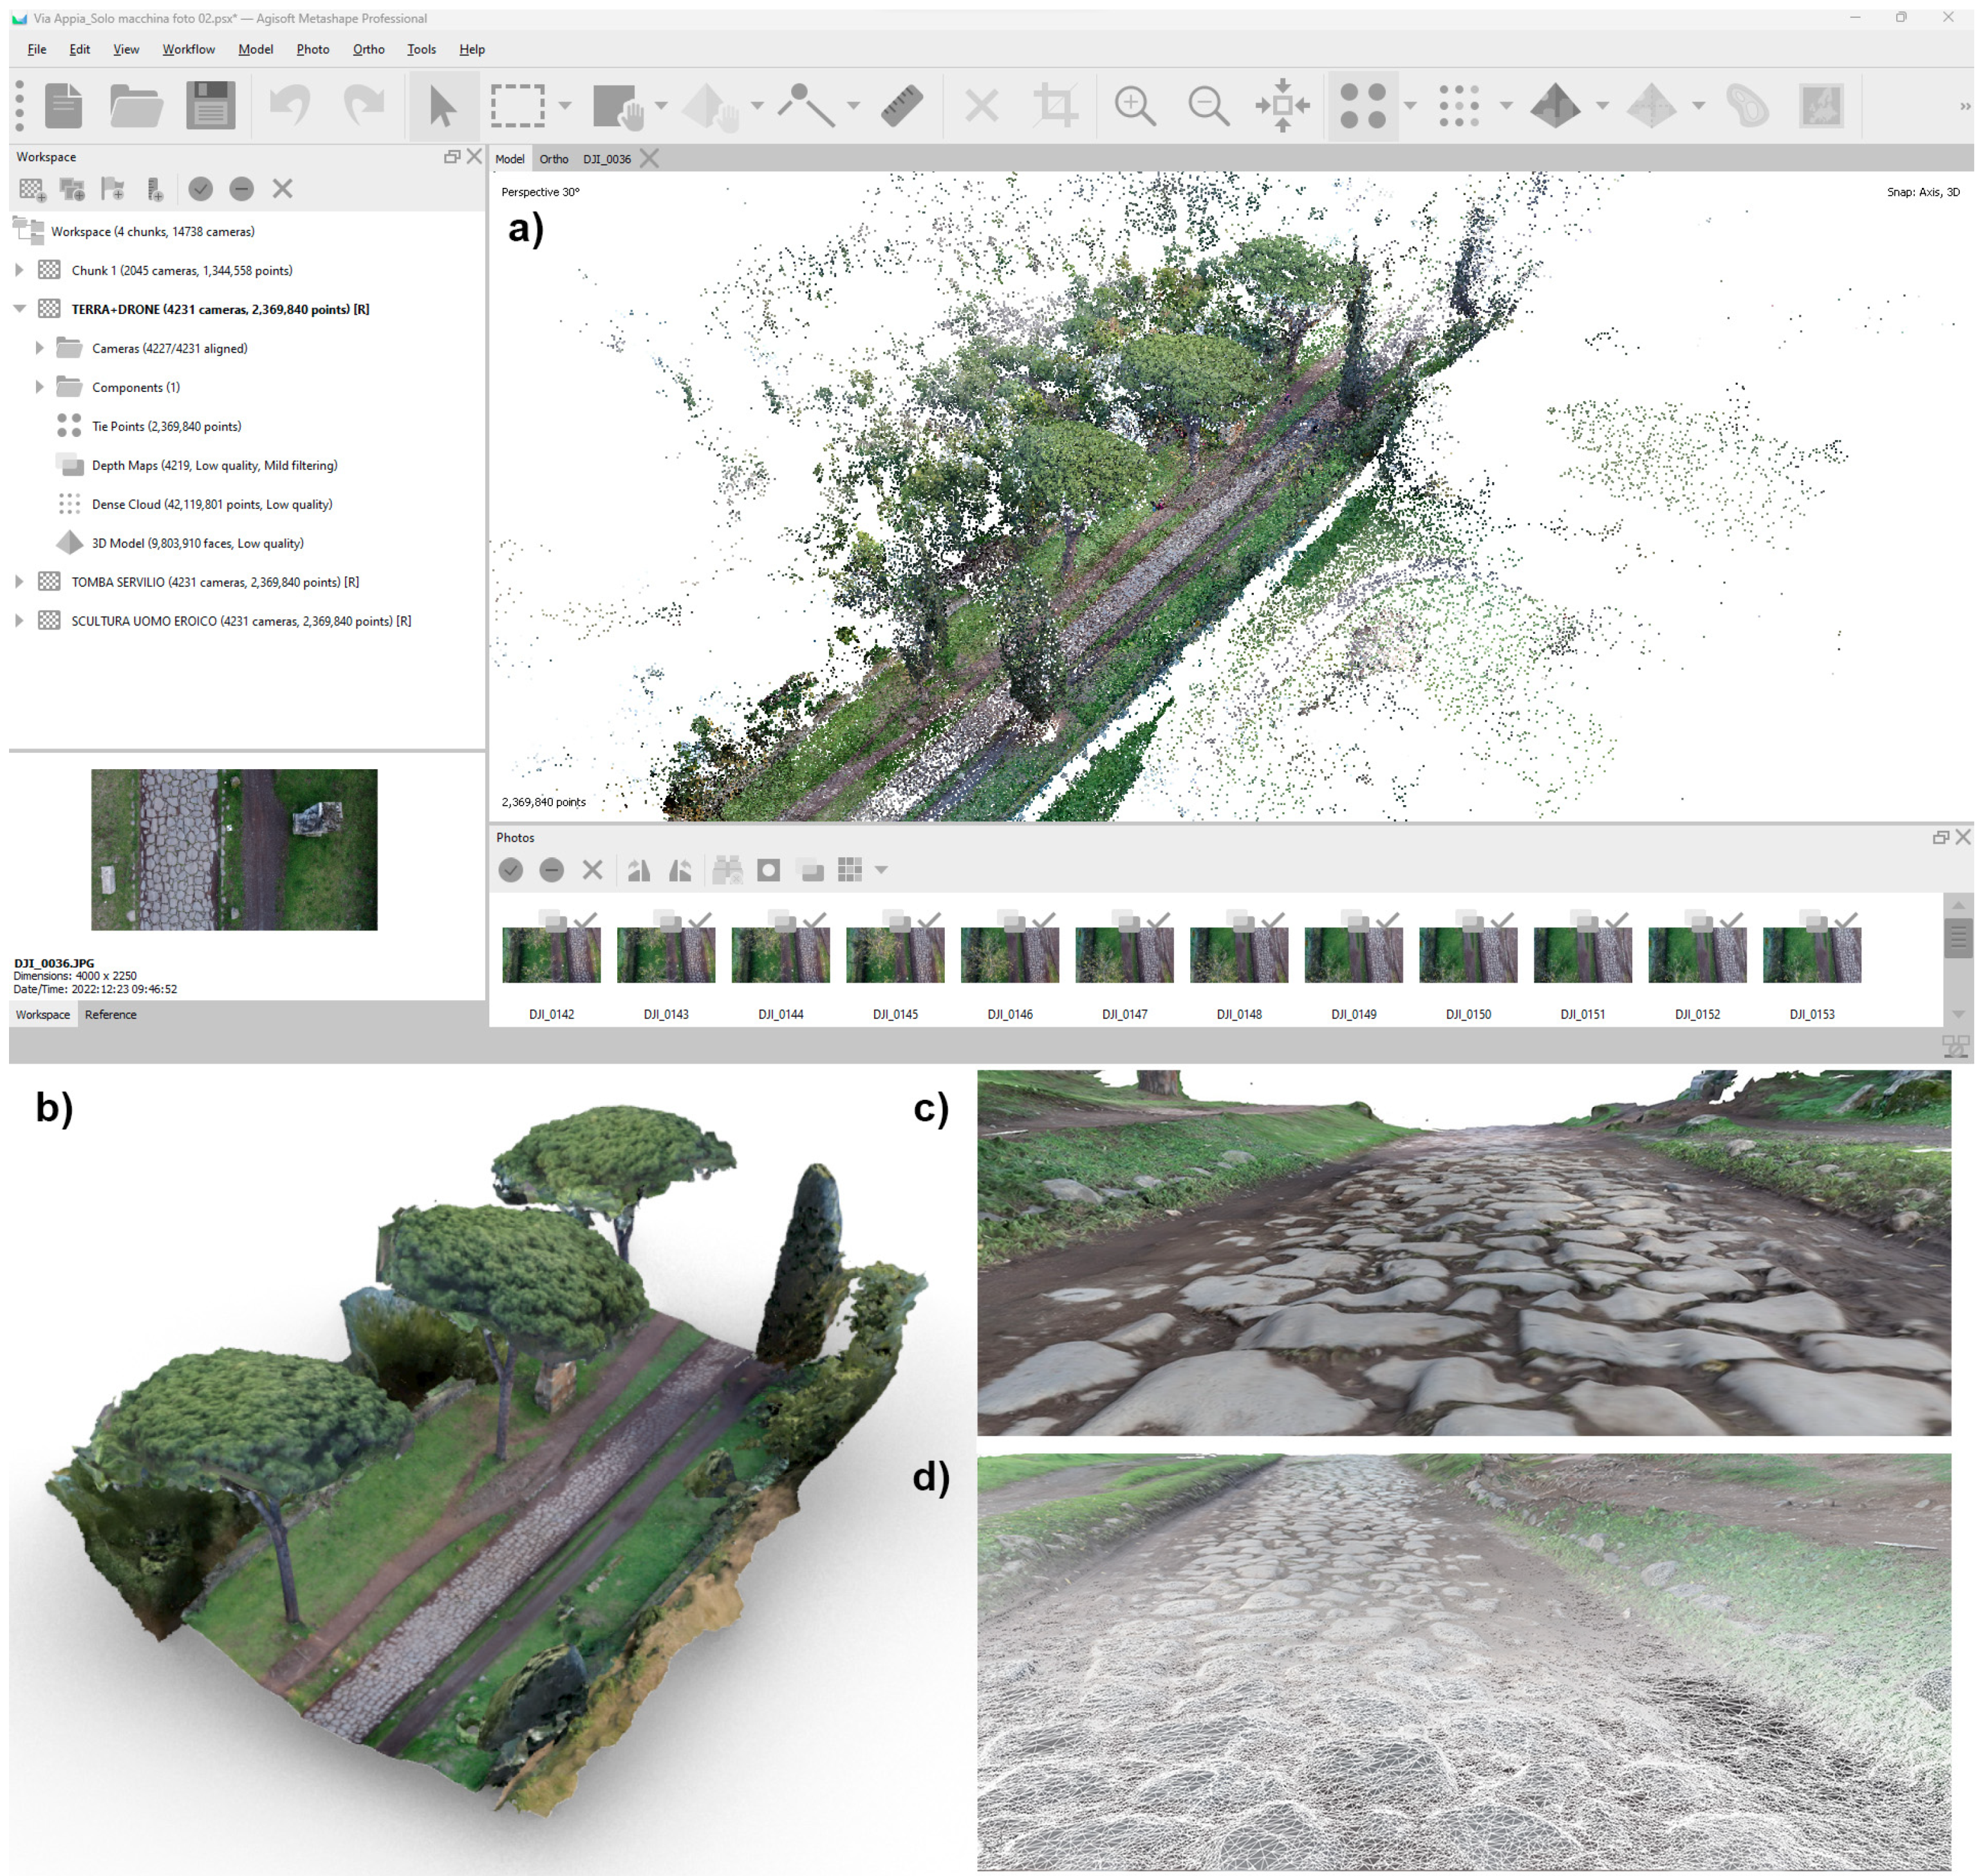This screenshot has height=1876, width=1985.
Task: Select the Rectangle Selection tool
Action: [x=517, y=105]
